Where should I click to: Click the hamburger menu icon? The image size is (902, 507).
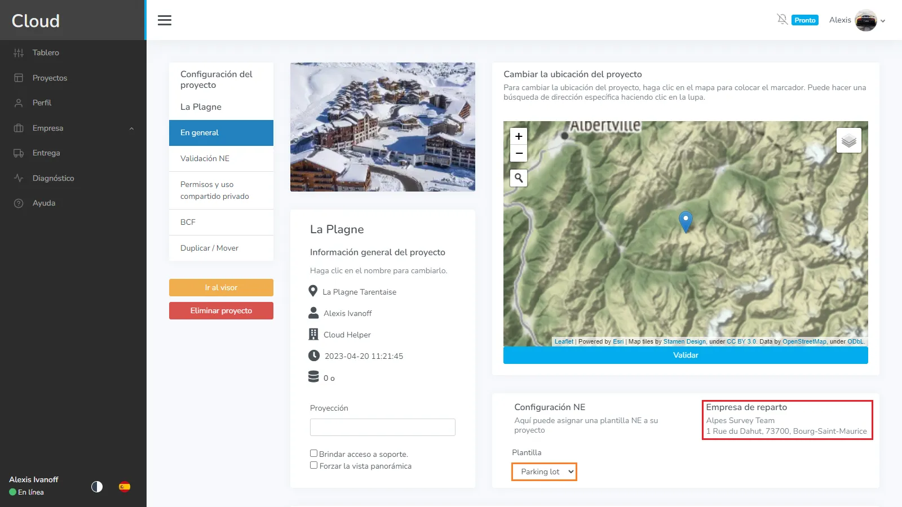[x=164, y=20]
